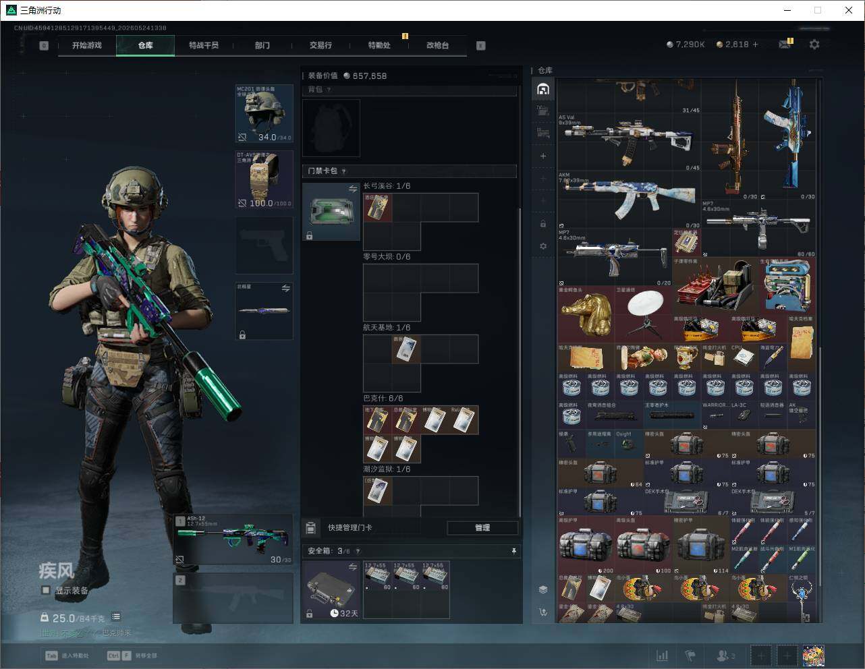Show 门禁卡包 help tooltip
This screenshot has height=669, width=865.
point(344,171)
